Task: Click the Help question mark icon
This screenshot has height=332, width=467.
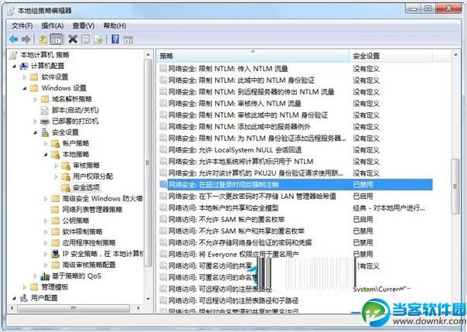Action: pyautogui.click(x=115, y=39)
